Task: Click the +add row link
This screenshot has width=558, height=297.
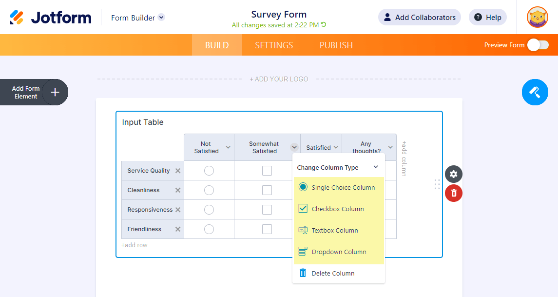Action: [x=135, y=245]
